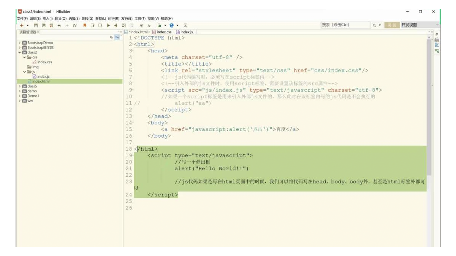Close the 项目管理器 tab

(38, 32)
